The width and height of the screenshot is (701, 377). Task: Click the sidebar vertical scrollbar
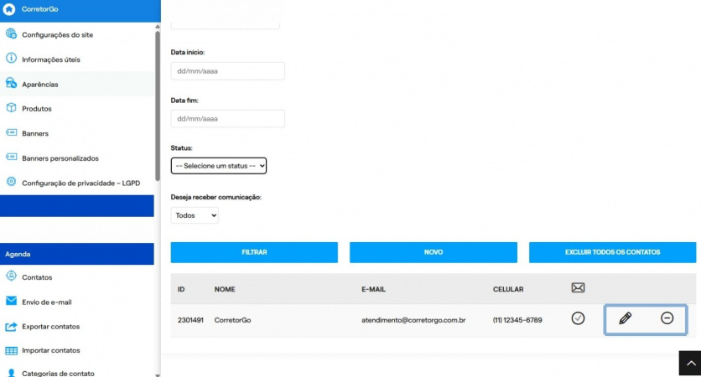pos(158,106)
